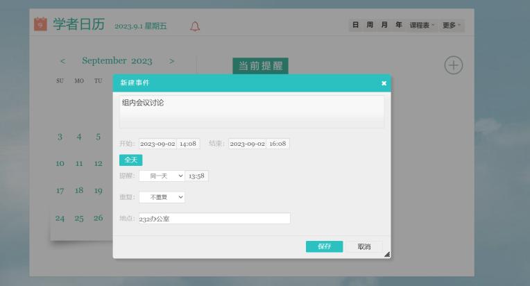Open the 提醒 同一天 dropdown
The image size is (530, 286).
(162, 176)
